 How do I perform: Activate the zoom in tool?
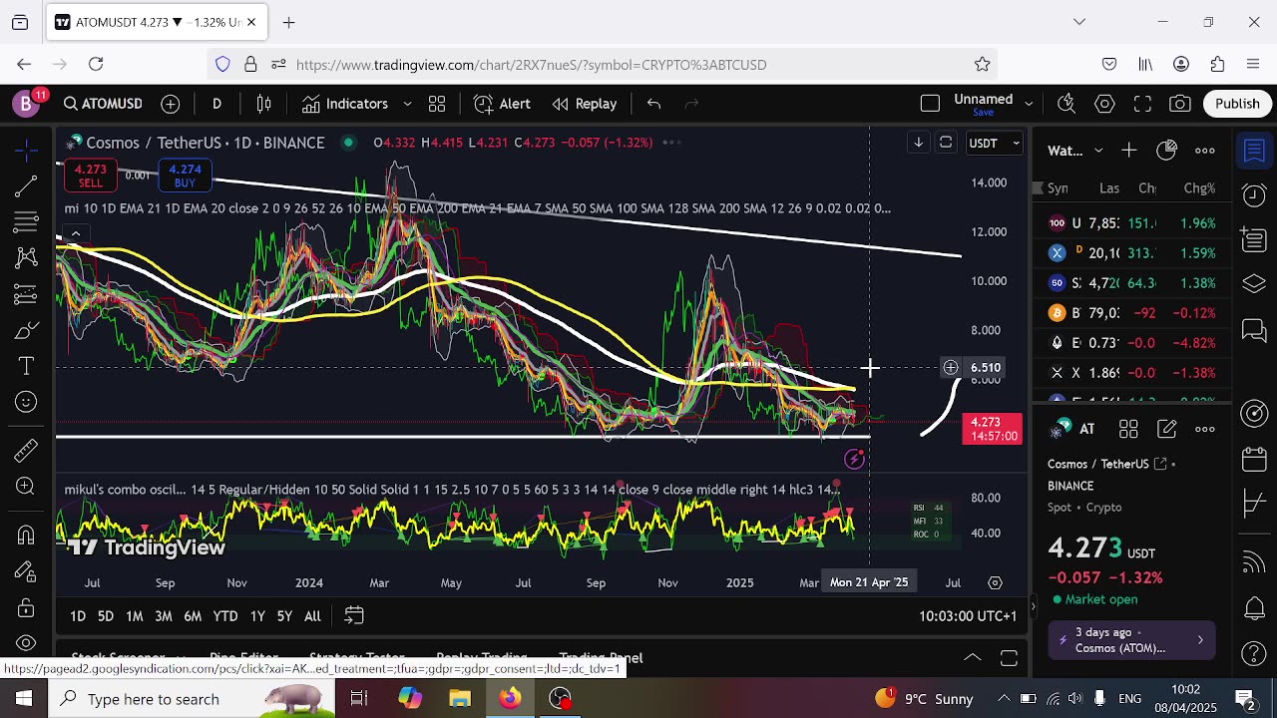pos(27,487)
